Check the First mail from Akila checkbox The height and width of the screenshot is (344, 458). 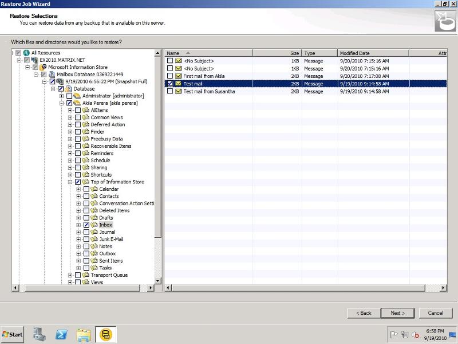(x=170, y=76)
